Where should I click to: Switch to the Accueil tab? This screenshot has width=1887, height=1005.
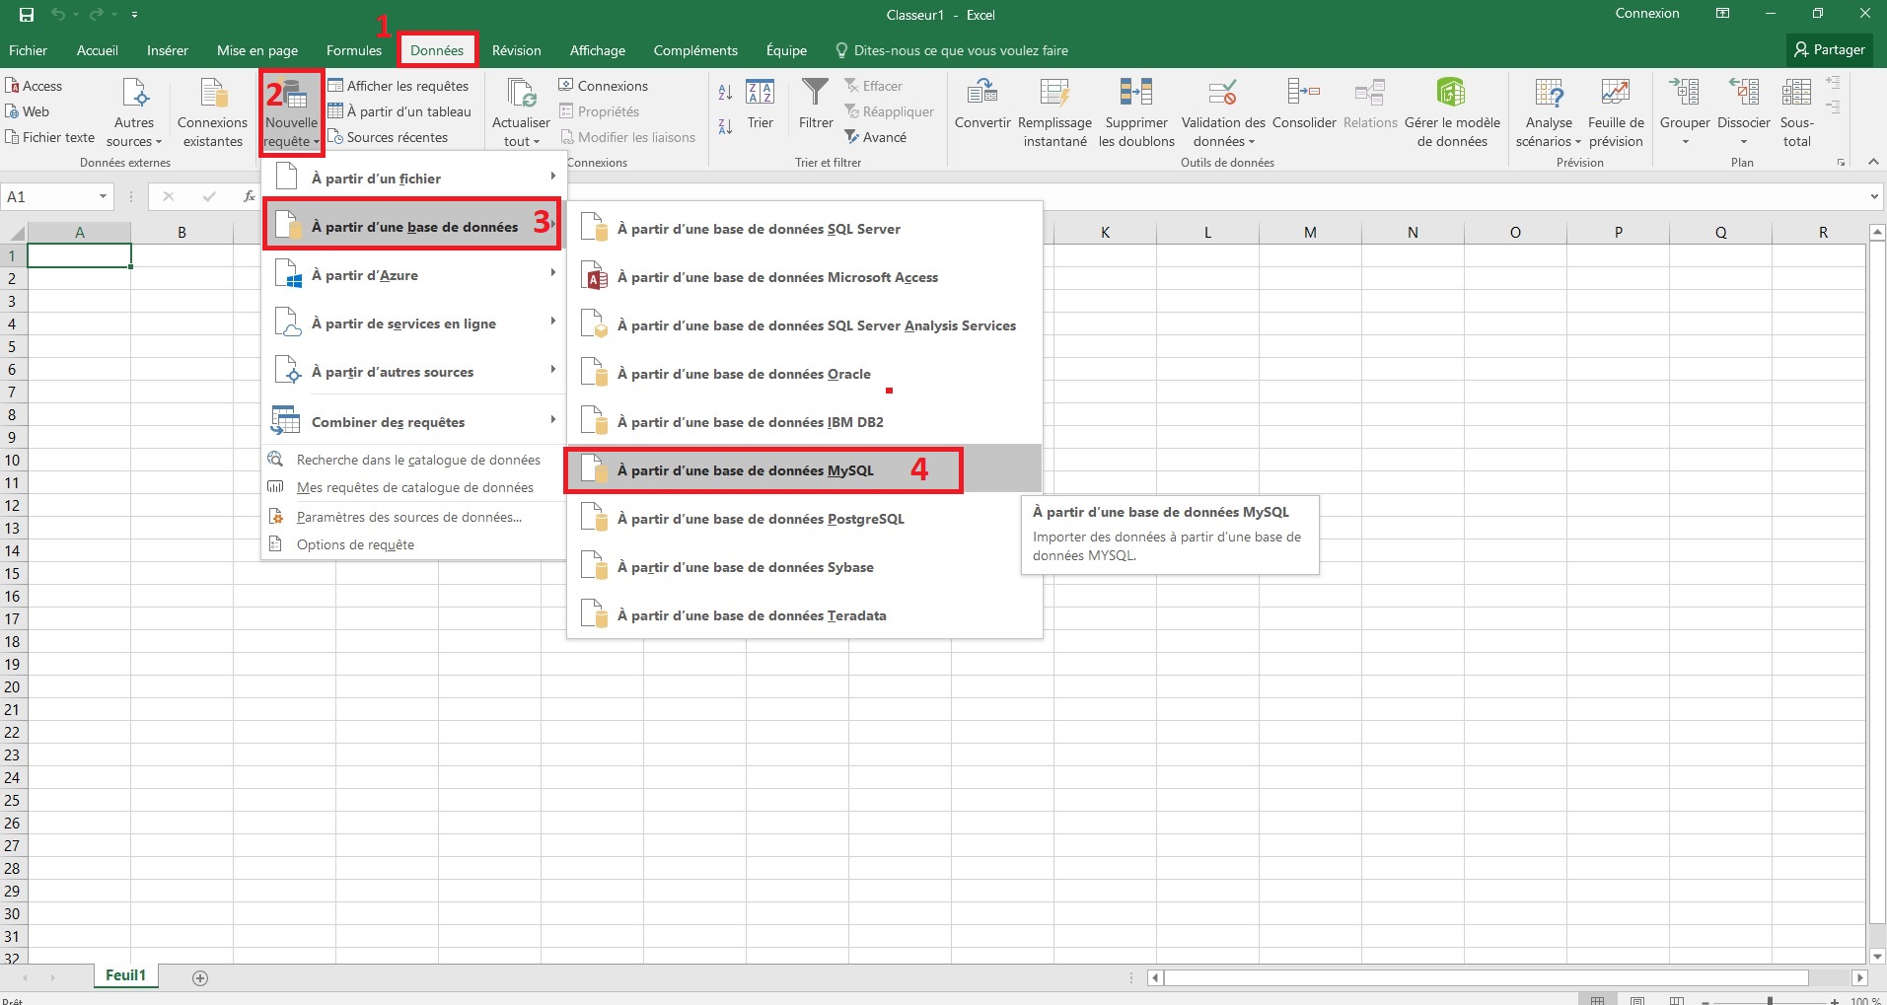point(98,50)
